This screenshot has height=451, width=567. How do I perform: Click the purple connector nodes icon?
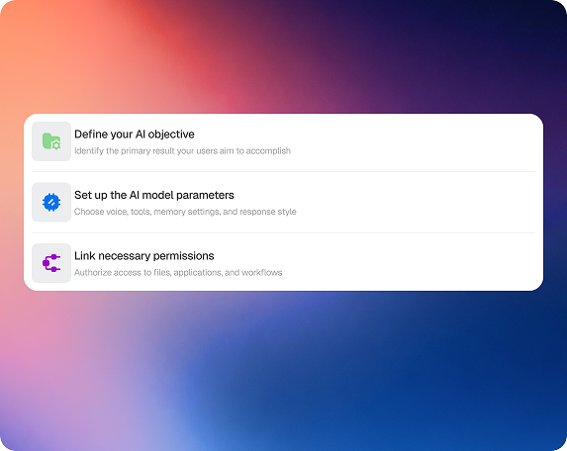51,263
